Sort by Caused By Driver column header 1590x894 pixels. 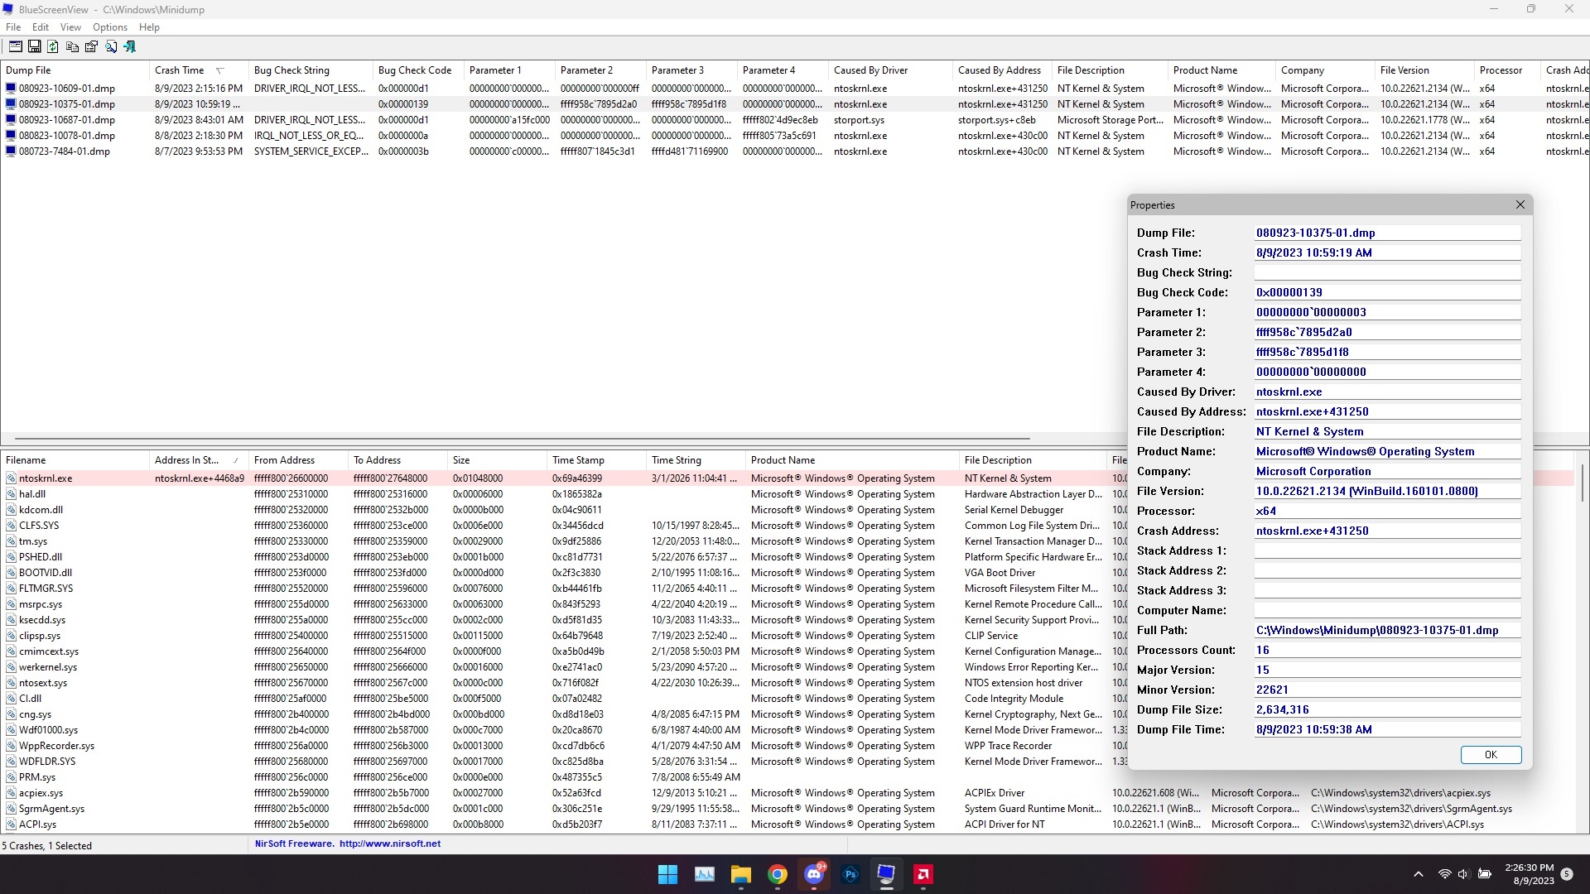(890, 70)
